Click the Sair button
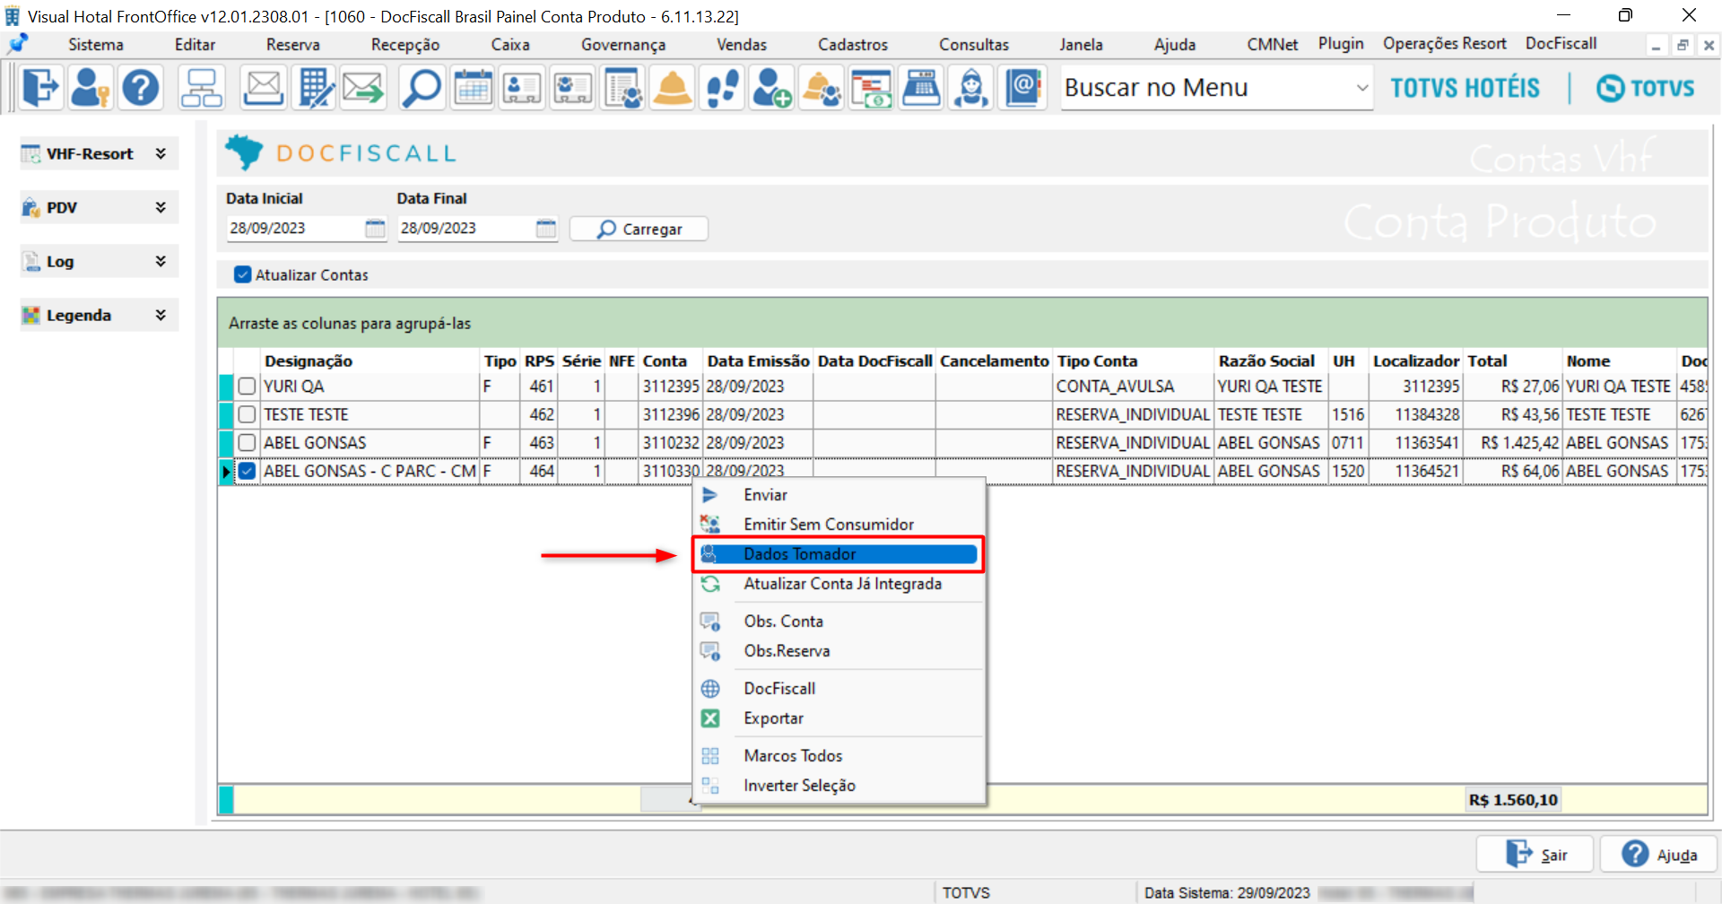The width and height of the screenshot is (1722, 904). [1535, 855]
